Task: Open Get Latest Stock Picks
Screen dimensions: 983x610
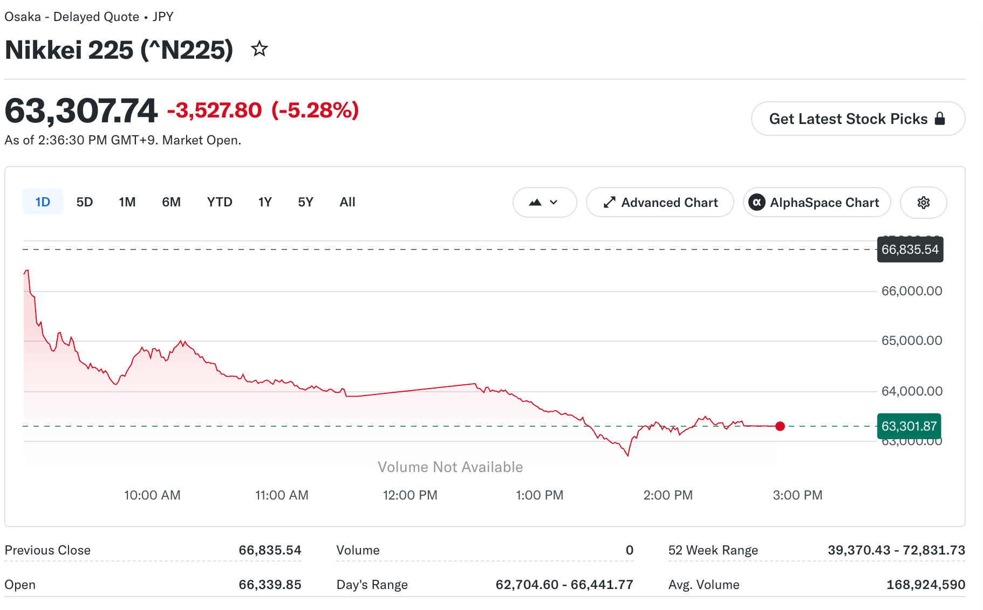Action: [858, 119]
